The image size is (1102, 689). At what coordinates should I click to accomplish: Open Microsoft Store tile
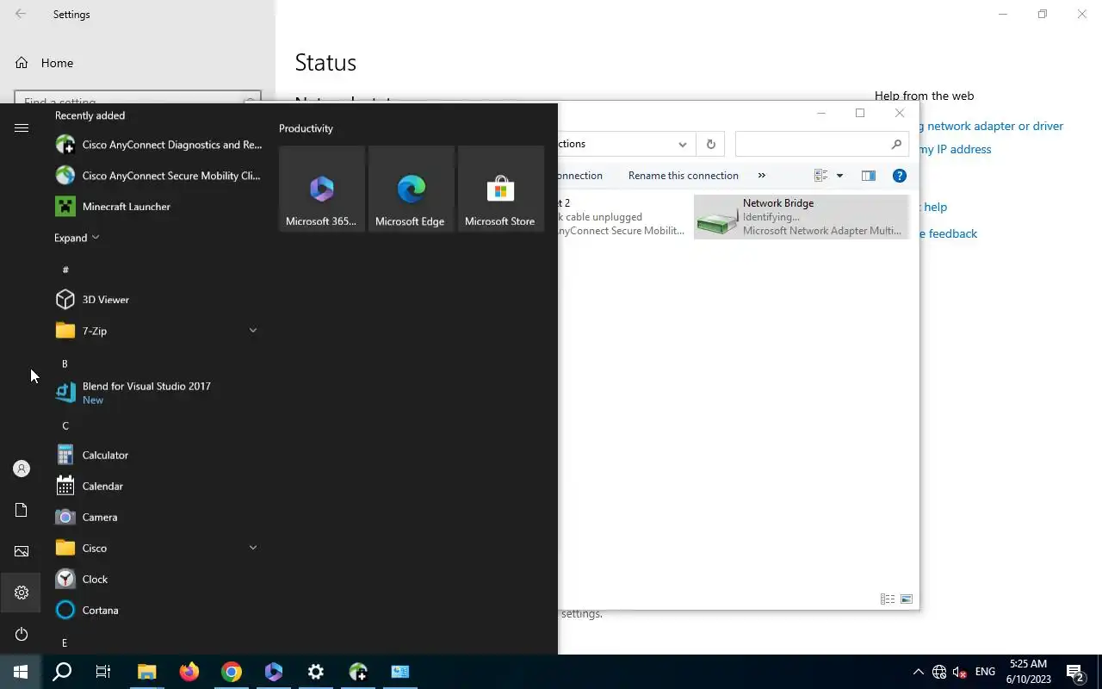[501, 189]
